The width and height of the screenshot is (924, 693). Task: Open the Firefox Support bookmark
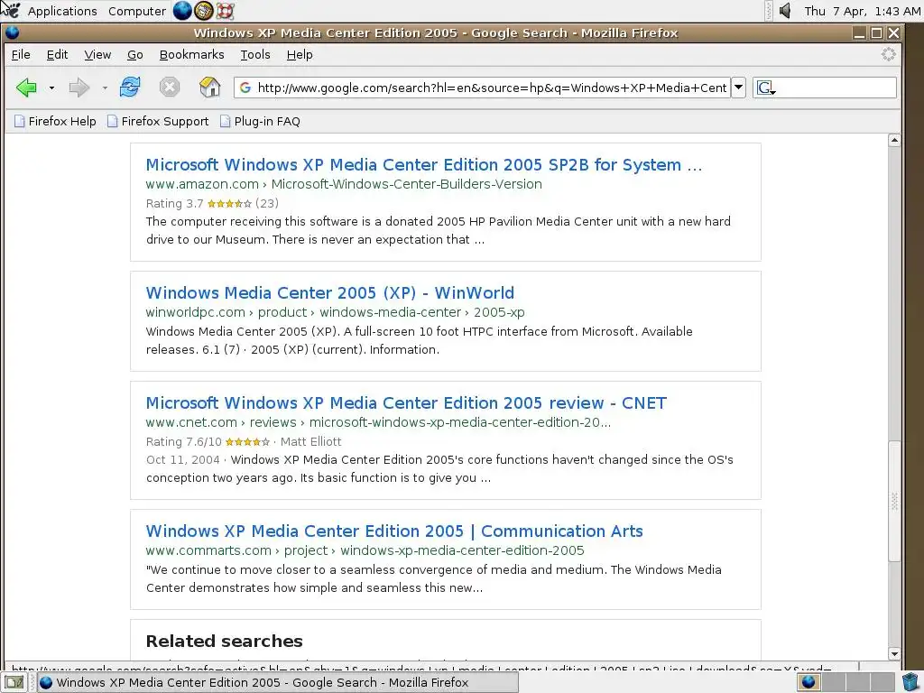pos(158,122)
